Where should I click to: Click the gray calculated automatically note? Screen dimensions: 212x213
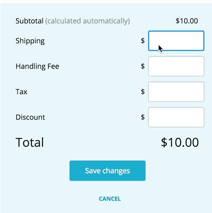88,21
